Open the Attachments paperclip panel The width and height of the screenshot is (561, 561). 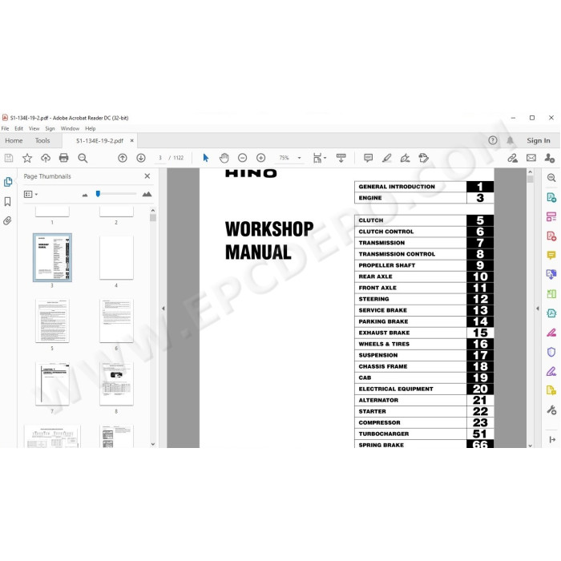tap(7, 220)
